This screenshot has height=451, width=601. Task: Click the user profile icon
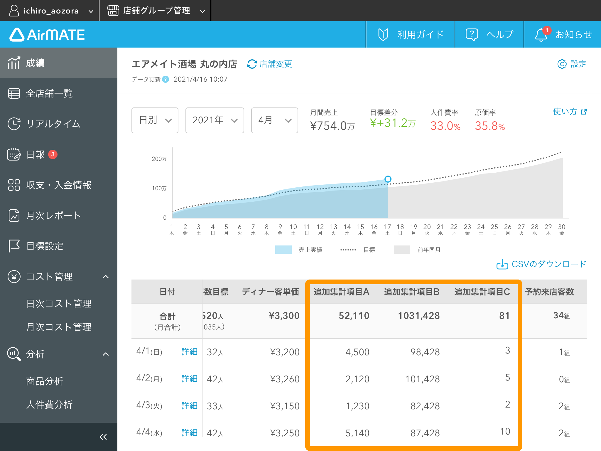coord(14,11)
